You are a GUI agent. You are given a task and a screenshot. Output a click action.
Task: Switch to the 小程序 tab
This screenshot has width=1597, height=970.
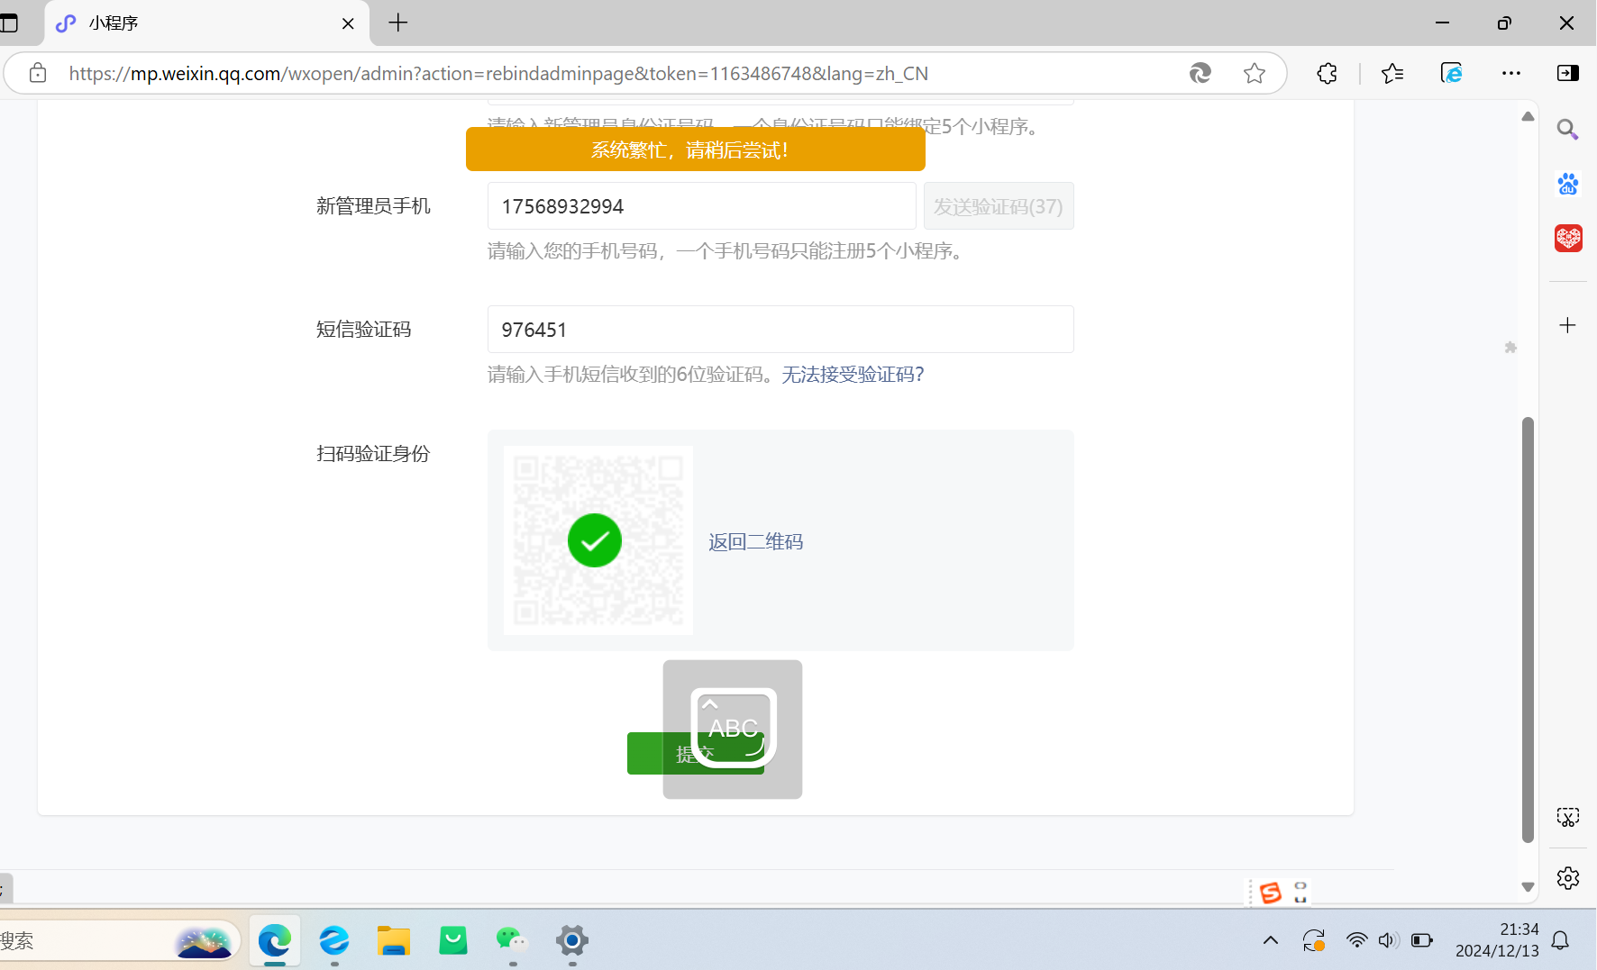click(206, 23)
